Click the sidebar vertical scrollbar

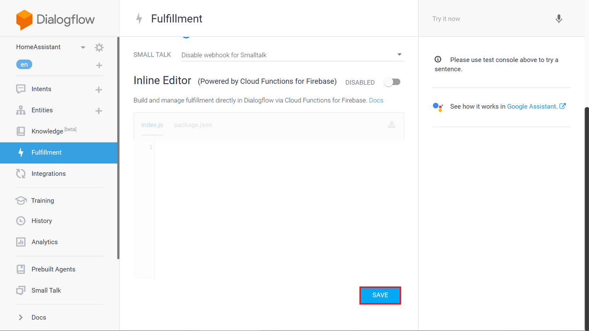pos(118,148)
